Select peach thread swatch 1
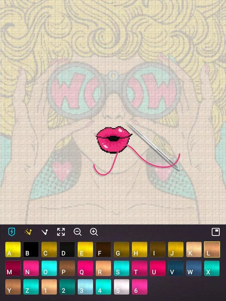226x301 pixels. tap(49, 287)
